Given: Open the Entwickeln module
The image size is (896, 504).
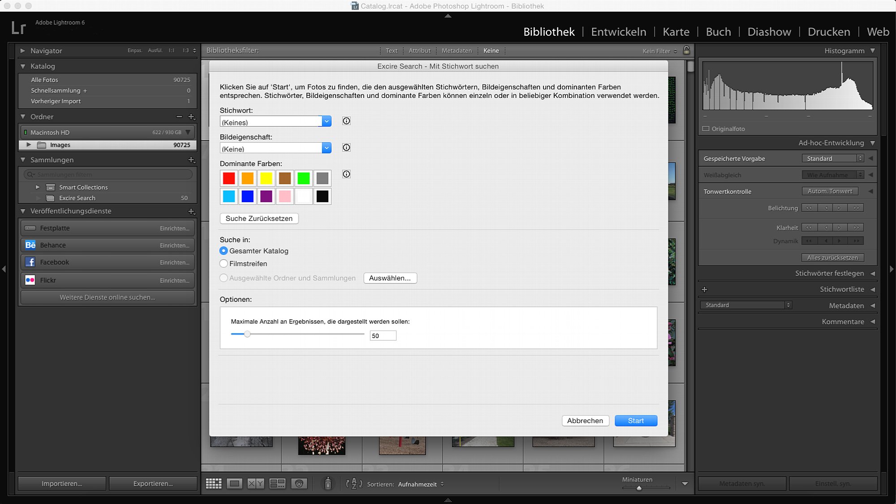Looking at the screenshot, I should (x=619, y=32).
